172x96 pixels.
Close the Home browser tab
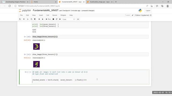(x=56, y=2)
